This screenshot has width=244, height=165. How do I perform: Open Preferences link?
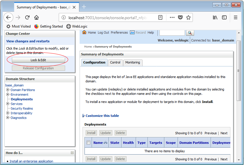[x=119, y=32]
